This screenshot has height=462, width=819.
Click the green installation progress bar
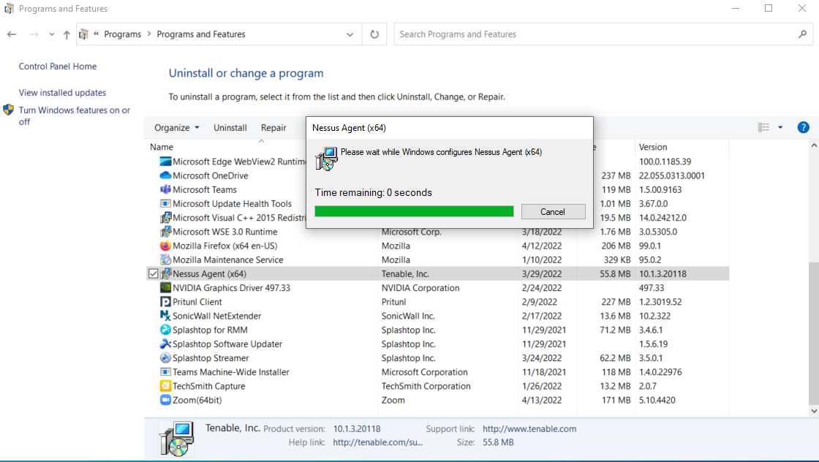tap(414, 211)
